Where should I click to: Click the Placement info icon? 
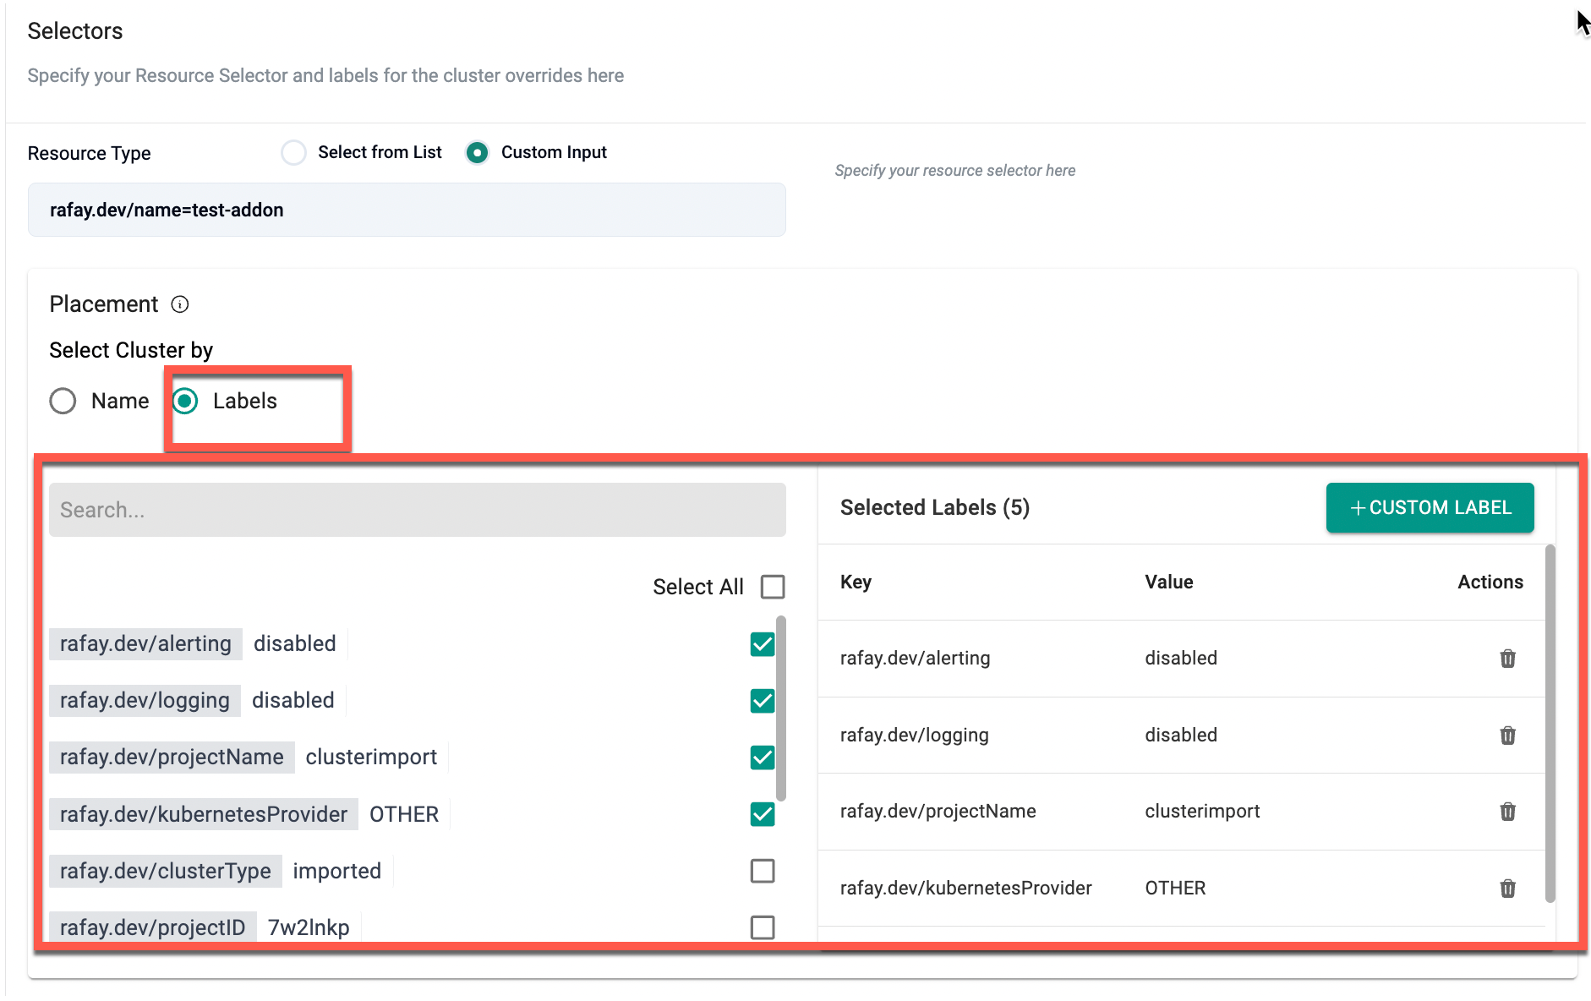pos(180,304)
